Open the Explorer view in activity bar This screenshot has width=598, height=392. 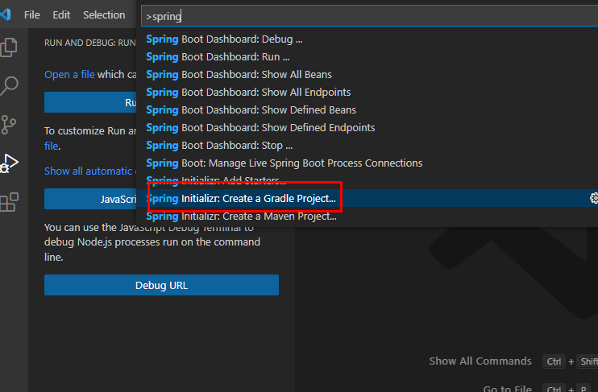coord(9,47)
